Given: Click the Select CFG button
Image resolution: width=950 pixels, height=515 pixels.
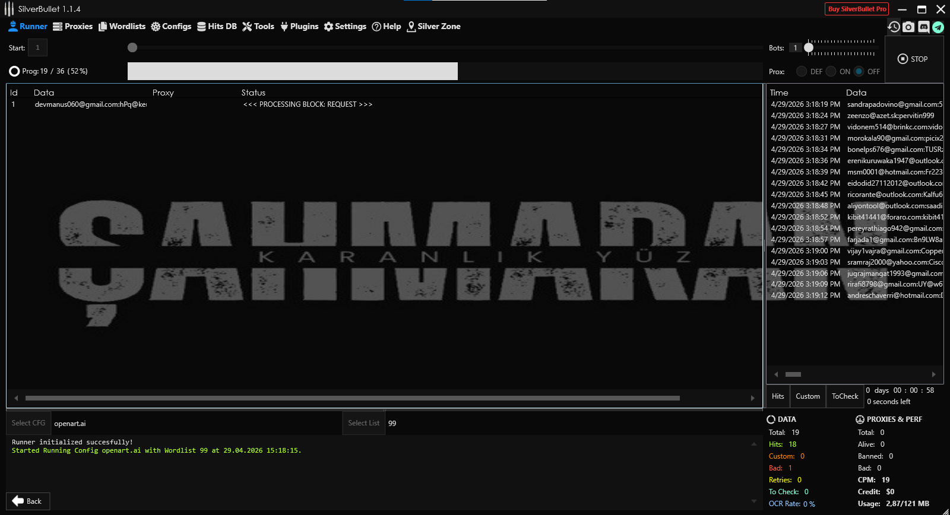Looking at the screenshot, I should click(x=28, y=423).
